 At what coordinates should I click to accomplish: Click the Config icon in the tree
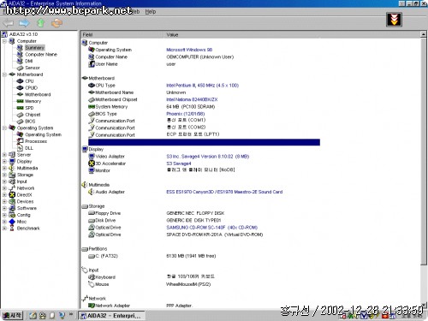click(x=12, y=215)
